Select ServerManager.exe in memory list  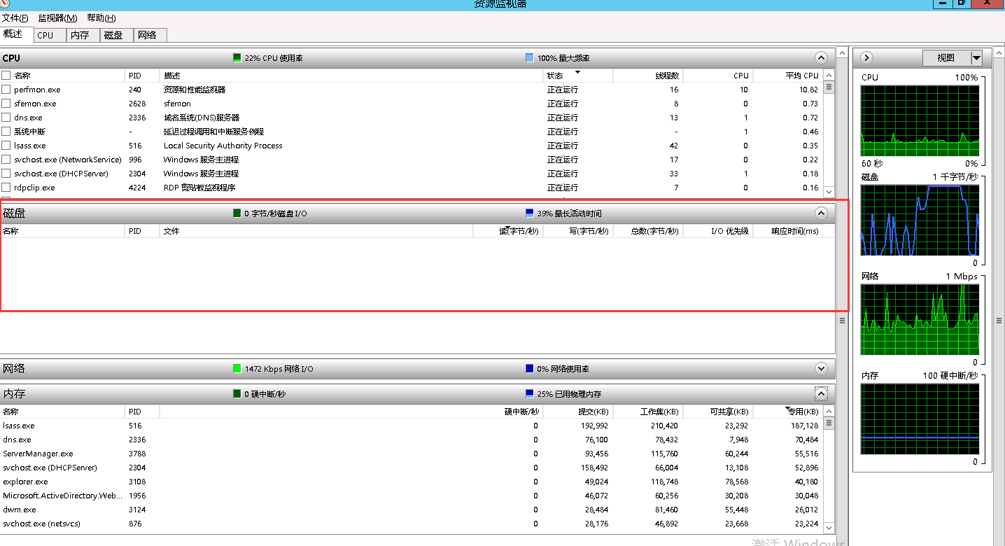pyautogui.click(x=411, y=454)
